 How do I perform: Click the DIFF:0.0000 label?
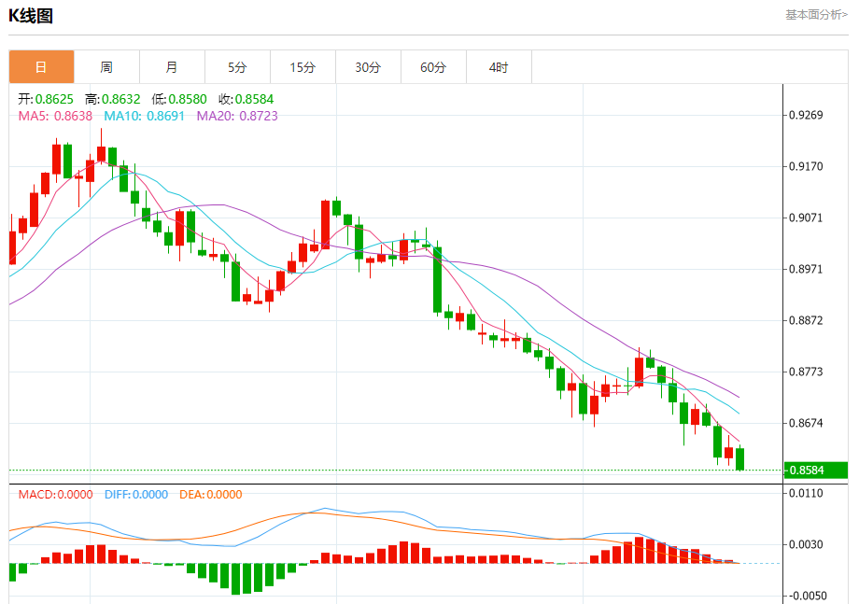[136, 495]
